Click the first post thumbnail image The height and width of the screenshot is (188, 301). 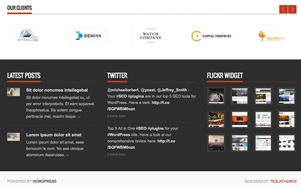[x=14, y=92]
